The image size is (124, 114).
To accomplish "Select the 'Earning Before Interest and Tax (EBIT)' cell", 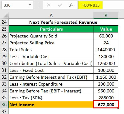I will pos(51,77).
